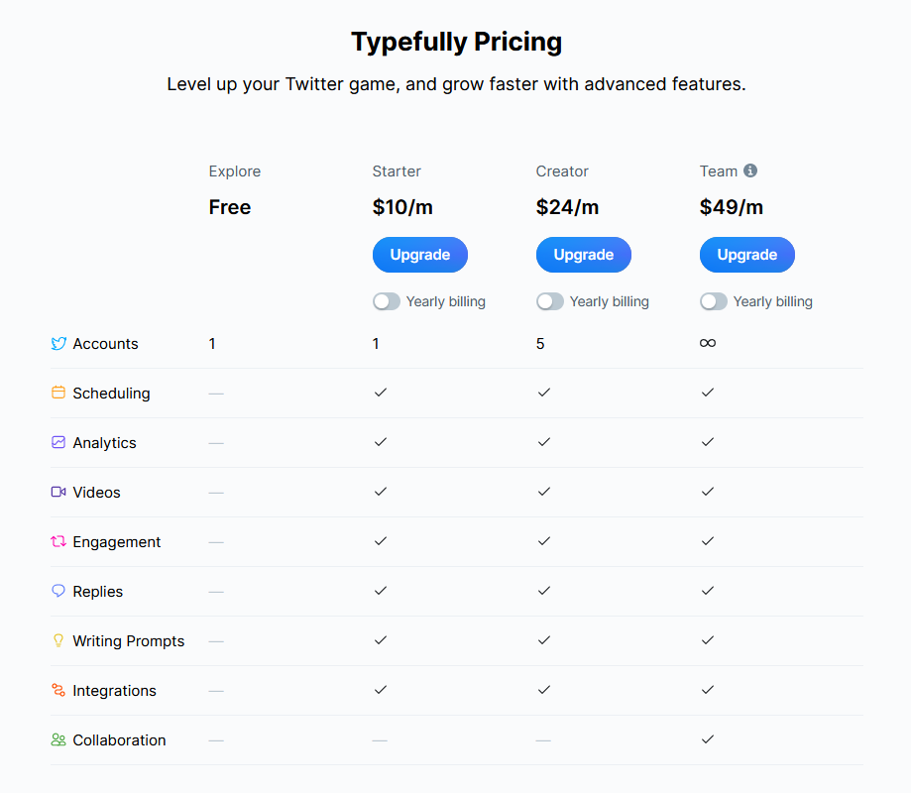This screenshot has height=793, width=911.
Task: Toggle yearly billing under Creator plan
Action: click(x=550, y=301)
